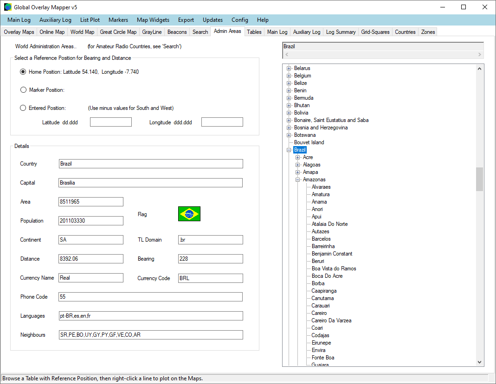The height and width of the screenshot is (384, 496).
Task: Switch to the Grid-Squares tab
Action: coord(375,32)
